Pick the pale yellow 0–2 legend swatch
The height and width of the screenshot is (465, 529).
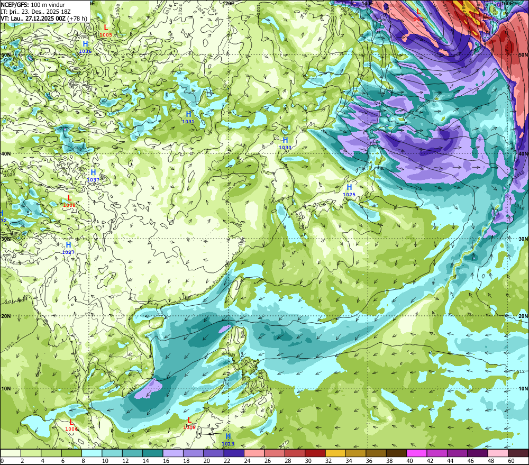(x=11, y=453)
